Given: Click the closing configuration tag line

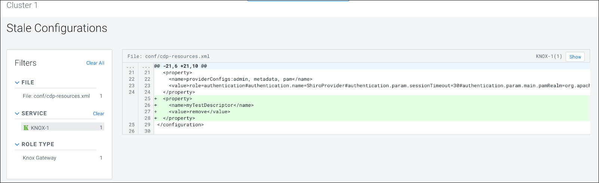Looking at the screenshot, I should coord(180,125).
